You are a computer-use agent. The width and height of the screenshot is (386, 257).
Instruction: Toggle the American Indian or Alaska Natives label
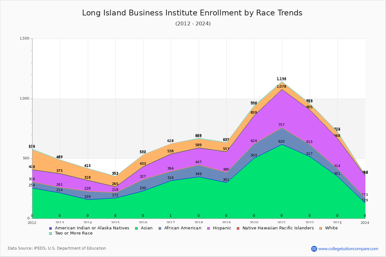(92, 228)
